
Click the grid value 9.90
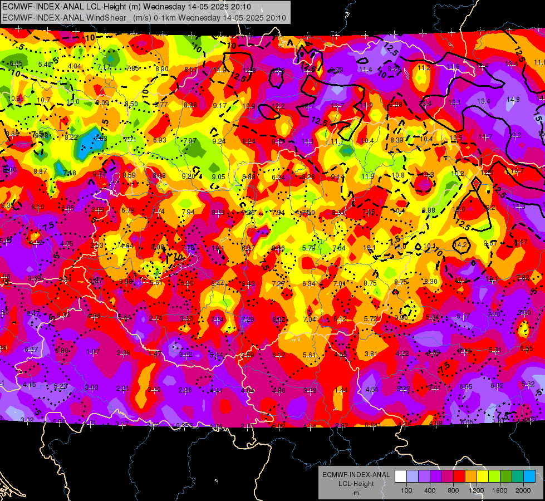tap(401, 318)
